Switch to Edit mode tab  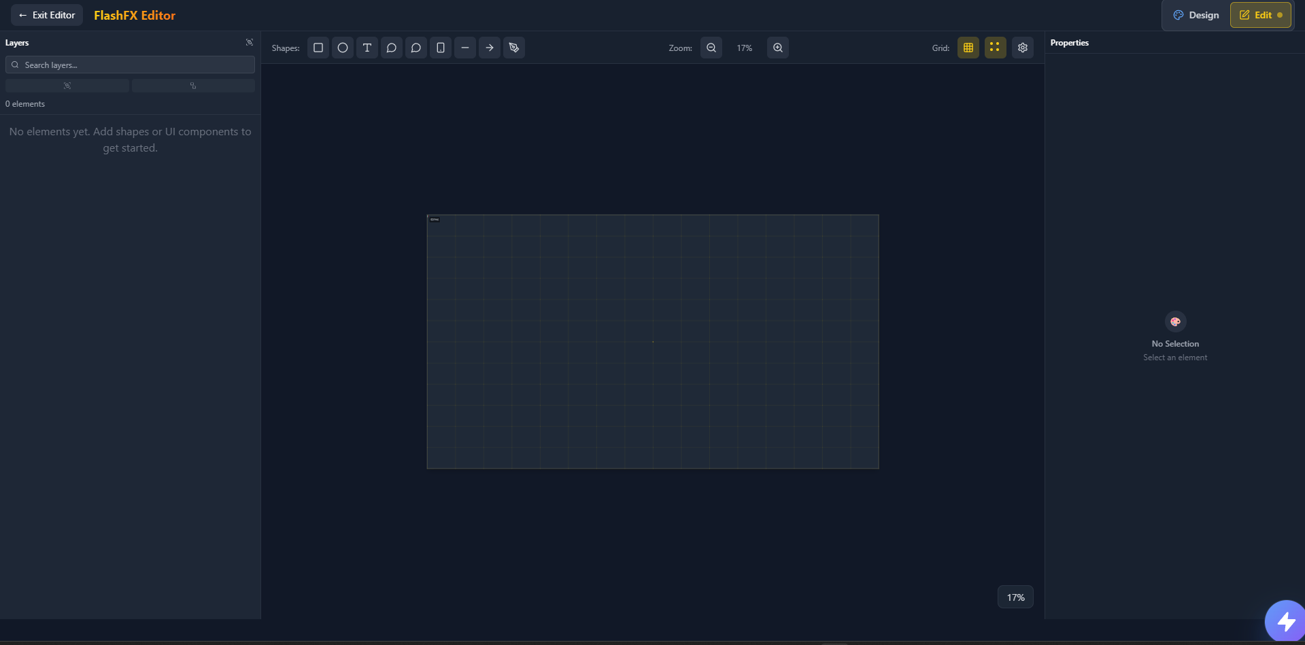pyautogui.click(x=1260, y=15)
